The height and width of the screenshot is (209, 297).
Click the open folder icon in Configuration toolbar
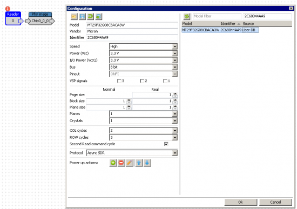pos(74,17)
